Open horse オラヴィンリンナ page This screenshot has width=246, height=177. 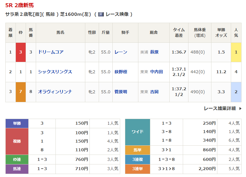(x=55, y=92)
